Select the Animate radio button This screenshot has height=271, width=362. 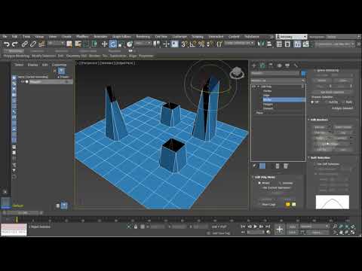pos(281,183)
